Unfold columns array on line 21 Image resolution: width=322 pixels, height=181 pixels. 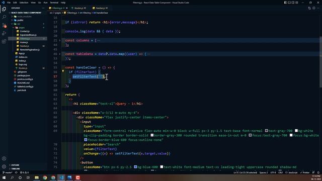click(60, 40)
